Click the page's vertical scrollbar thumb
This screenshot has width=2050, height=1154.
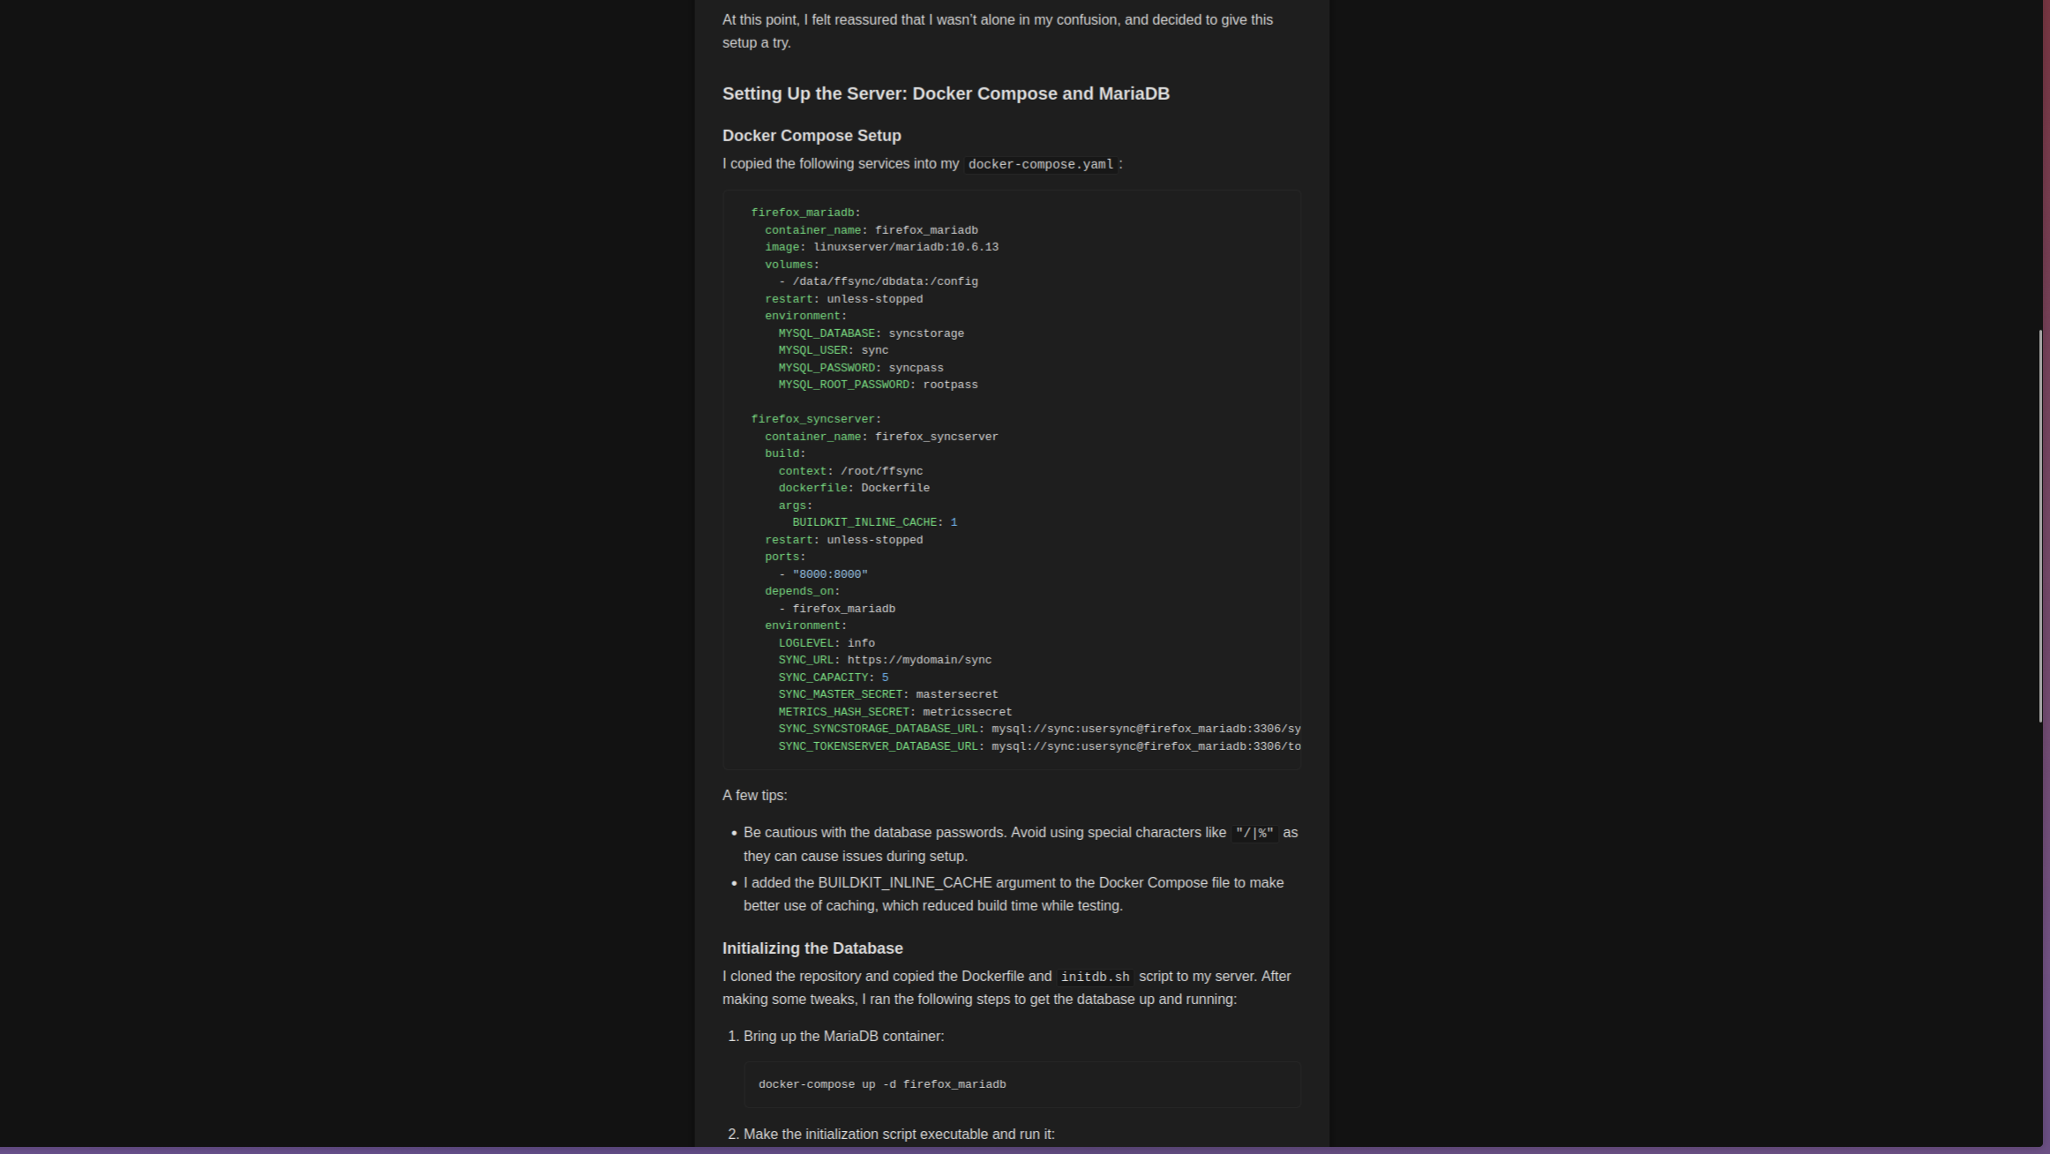click(x=2040, y=526)
